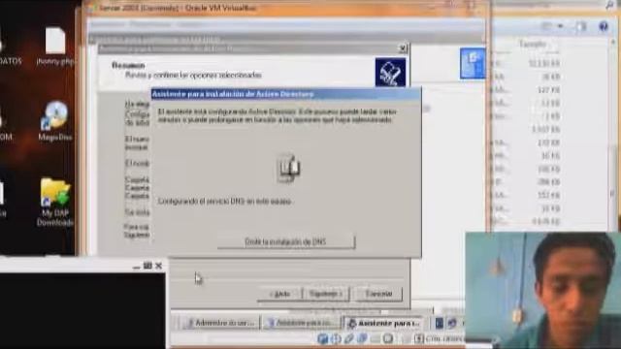Screen dimensions: 621x349
Task: Restore the small black window bottom-left
Action: 147,266
